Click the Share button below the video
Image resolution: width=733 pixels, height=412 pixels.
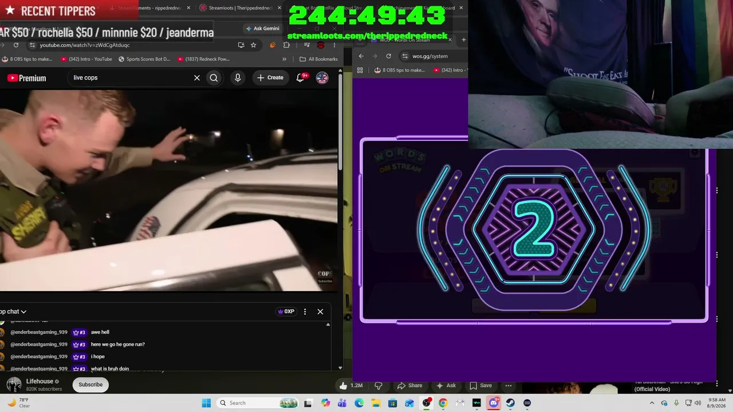click(410, 386)
